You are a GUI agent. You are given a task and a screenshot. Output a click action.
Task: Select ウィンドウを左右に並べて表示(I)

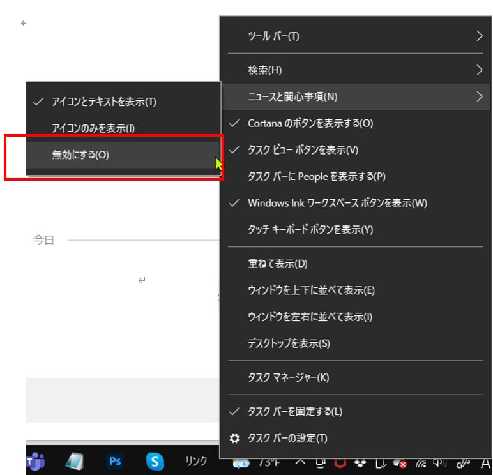[x=355, y=317]
